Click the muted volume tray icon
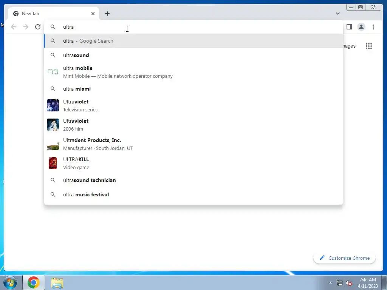 click(x=349, y=283)
